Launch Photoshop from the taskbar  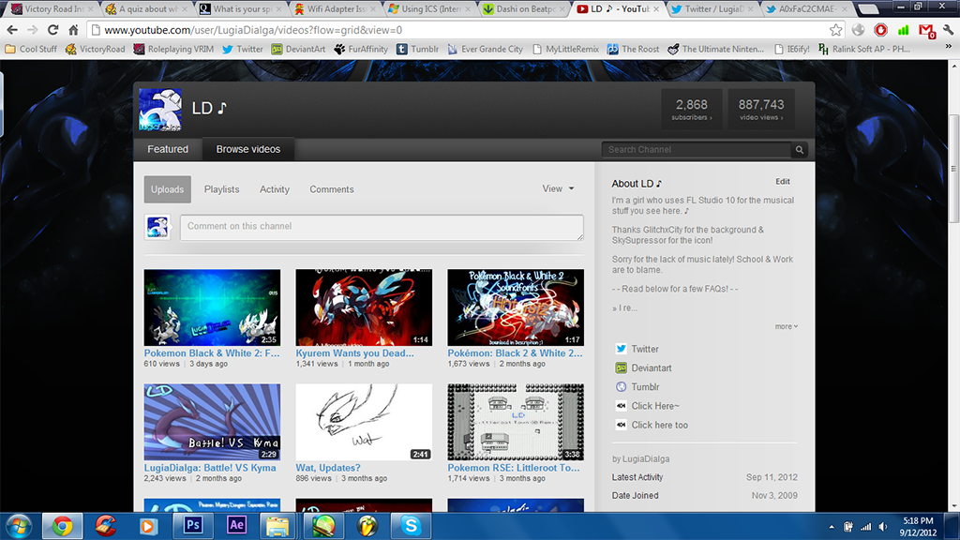pyautogui.click(x=194, y=525)
